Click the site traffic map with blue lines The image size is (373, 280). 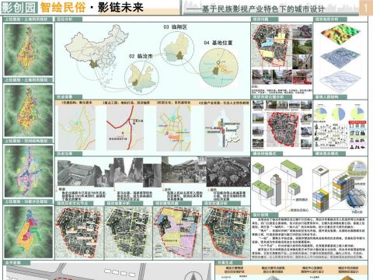(226, 233)
